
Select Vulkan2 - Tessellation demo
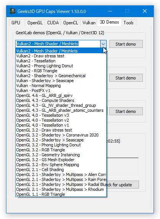pos(61,61)
